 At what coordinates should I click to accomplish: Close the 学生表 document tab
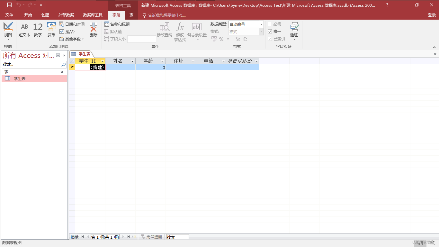pyautogui.click(x=435, y=54)
